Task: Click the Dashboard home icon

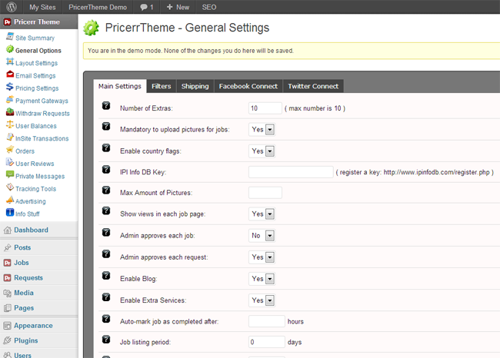Action: tap(8, 230)
